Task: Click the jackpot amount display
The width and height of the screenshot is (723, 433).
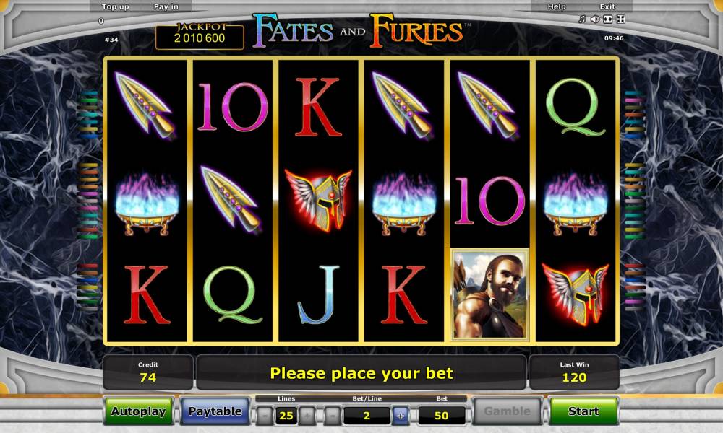Action: tap(200, 38)
